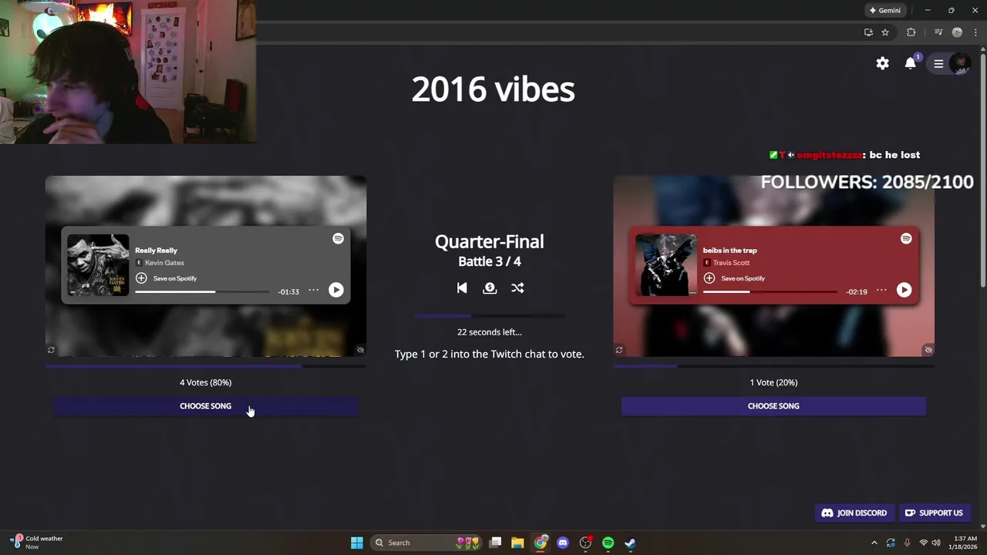Open the Kevin Gates artist link
Viewport: 987px width, 555px height.
pos(164,263)
